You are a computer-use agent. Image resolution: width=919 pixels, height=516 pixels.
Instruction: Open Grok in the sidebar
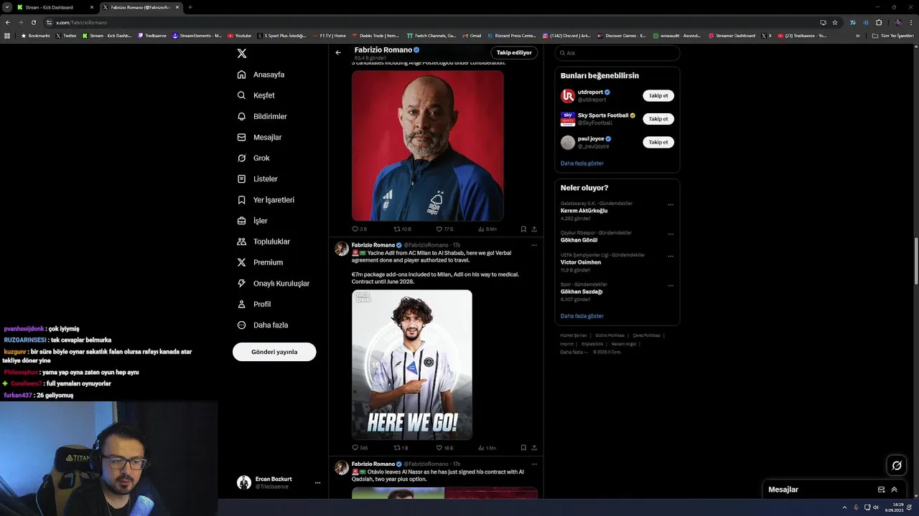[253, 158]
